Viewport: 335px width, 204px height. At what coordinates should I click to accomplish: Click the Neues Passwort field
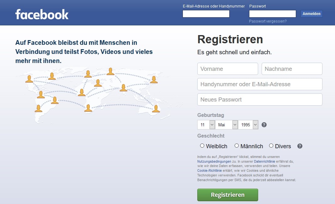[260, 99]
